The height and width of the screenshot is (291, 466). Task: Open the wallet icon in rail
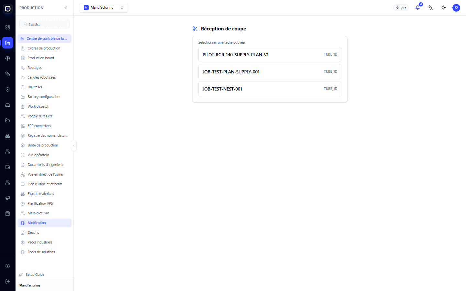click(8, 167)
